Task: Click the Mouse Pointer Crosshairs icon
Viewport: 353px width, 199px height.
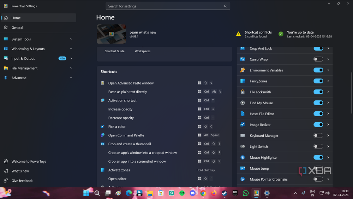Action: tap(243, 179)
